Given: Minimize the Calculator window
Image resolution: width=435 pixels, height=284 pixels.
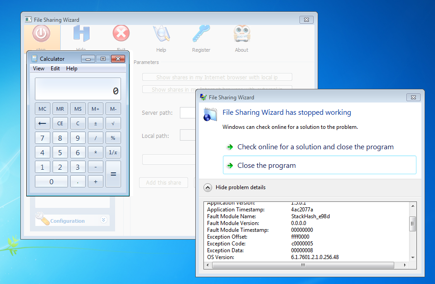Looking at the screenshot, I should pyautogui.click(x=88, y=59).
